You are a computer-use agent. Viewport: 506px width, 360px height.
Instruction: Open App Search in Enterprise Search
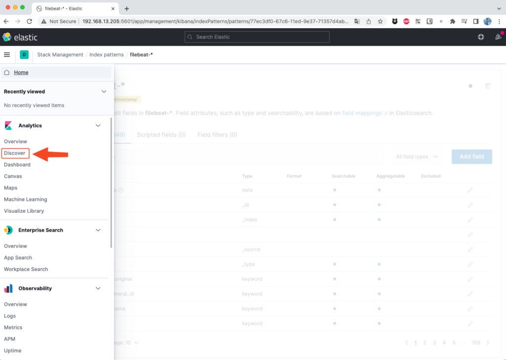pyautogui.click(x=18, y=257)
